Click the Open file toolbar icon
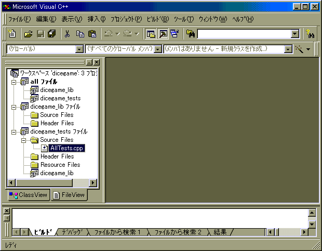322x251 pixels. [x=29, y=34]
